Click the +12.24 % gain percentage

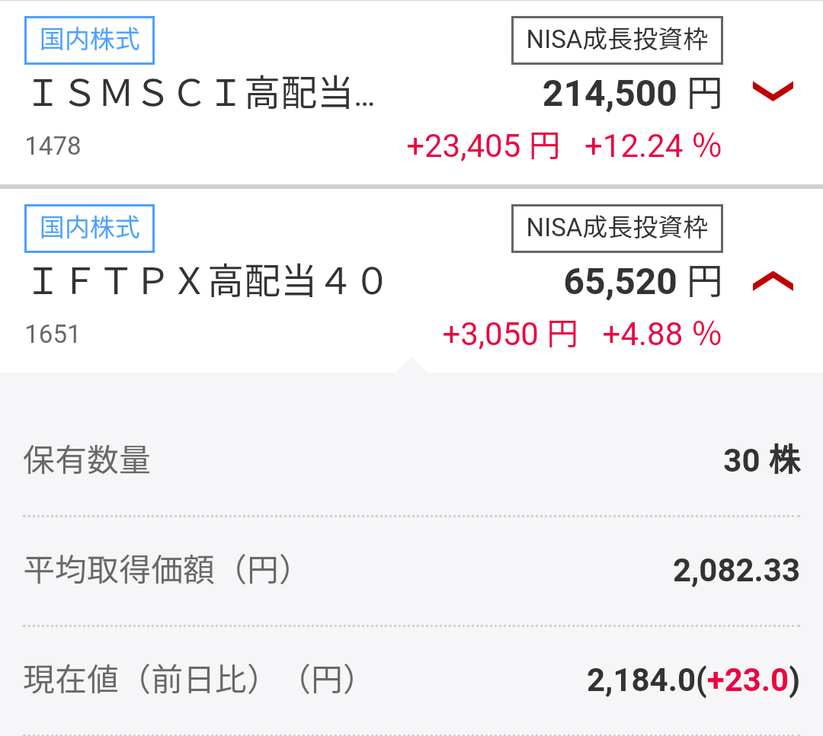pos(652,146)
